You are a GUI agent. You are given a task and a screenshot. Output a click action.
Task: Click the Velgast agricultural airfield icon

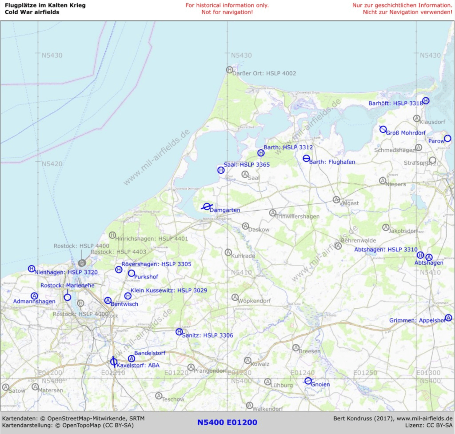(336, 200)
